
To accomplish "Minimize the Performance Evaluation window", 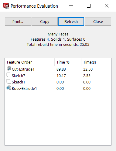I will [x=71, y=6].
